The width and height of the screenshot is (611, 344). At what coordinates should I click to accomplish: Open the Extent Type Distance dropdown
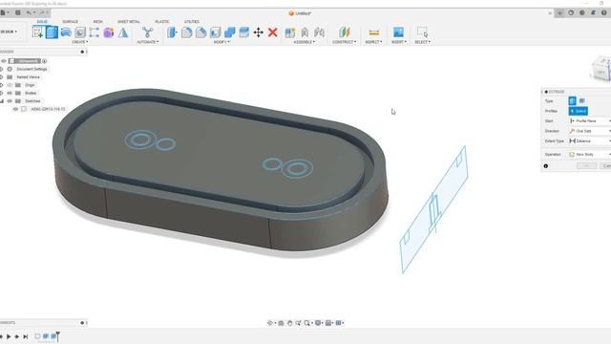[590, 140]
